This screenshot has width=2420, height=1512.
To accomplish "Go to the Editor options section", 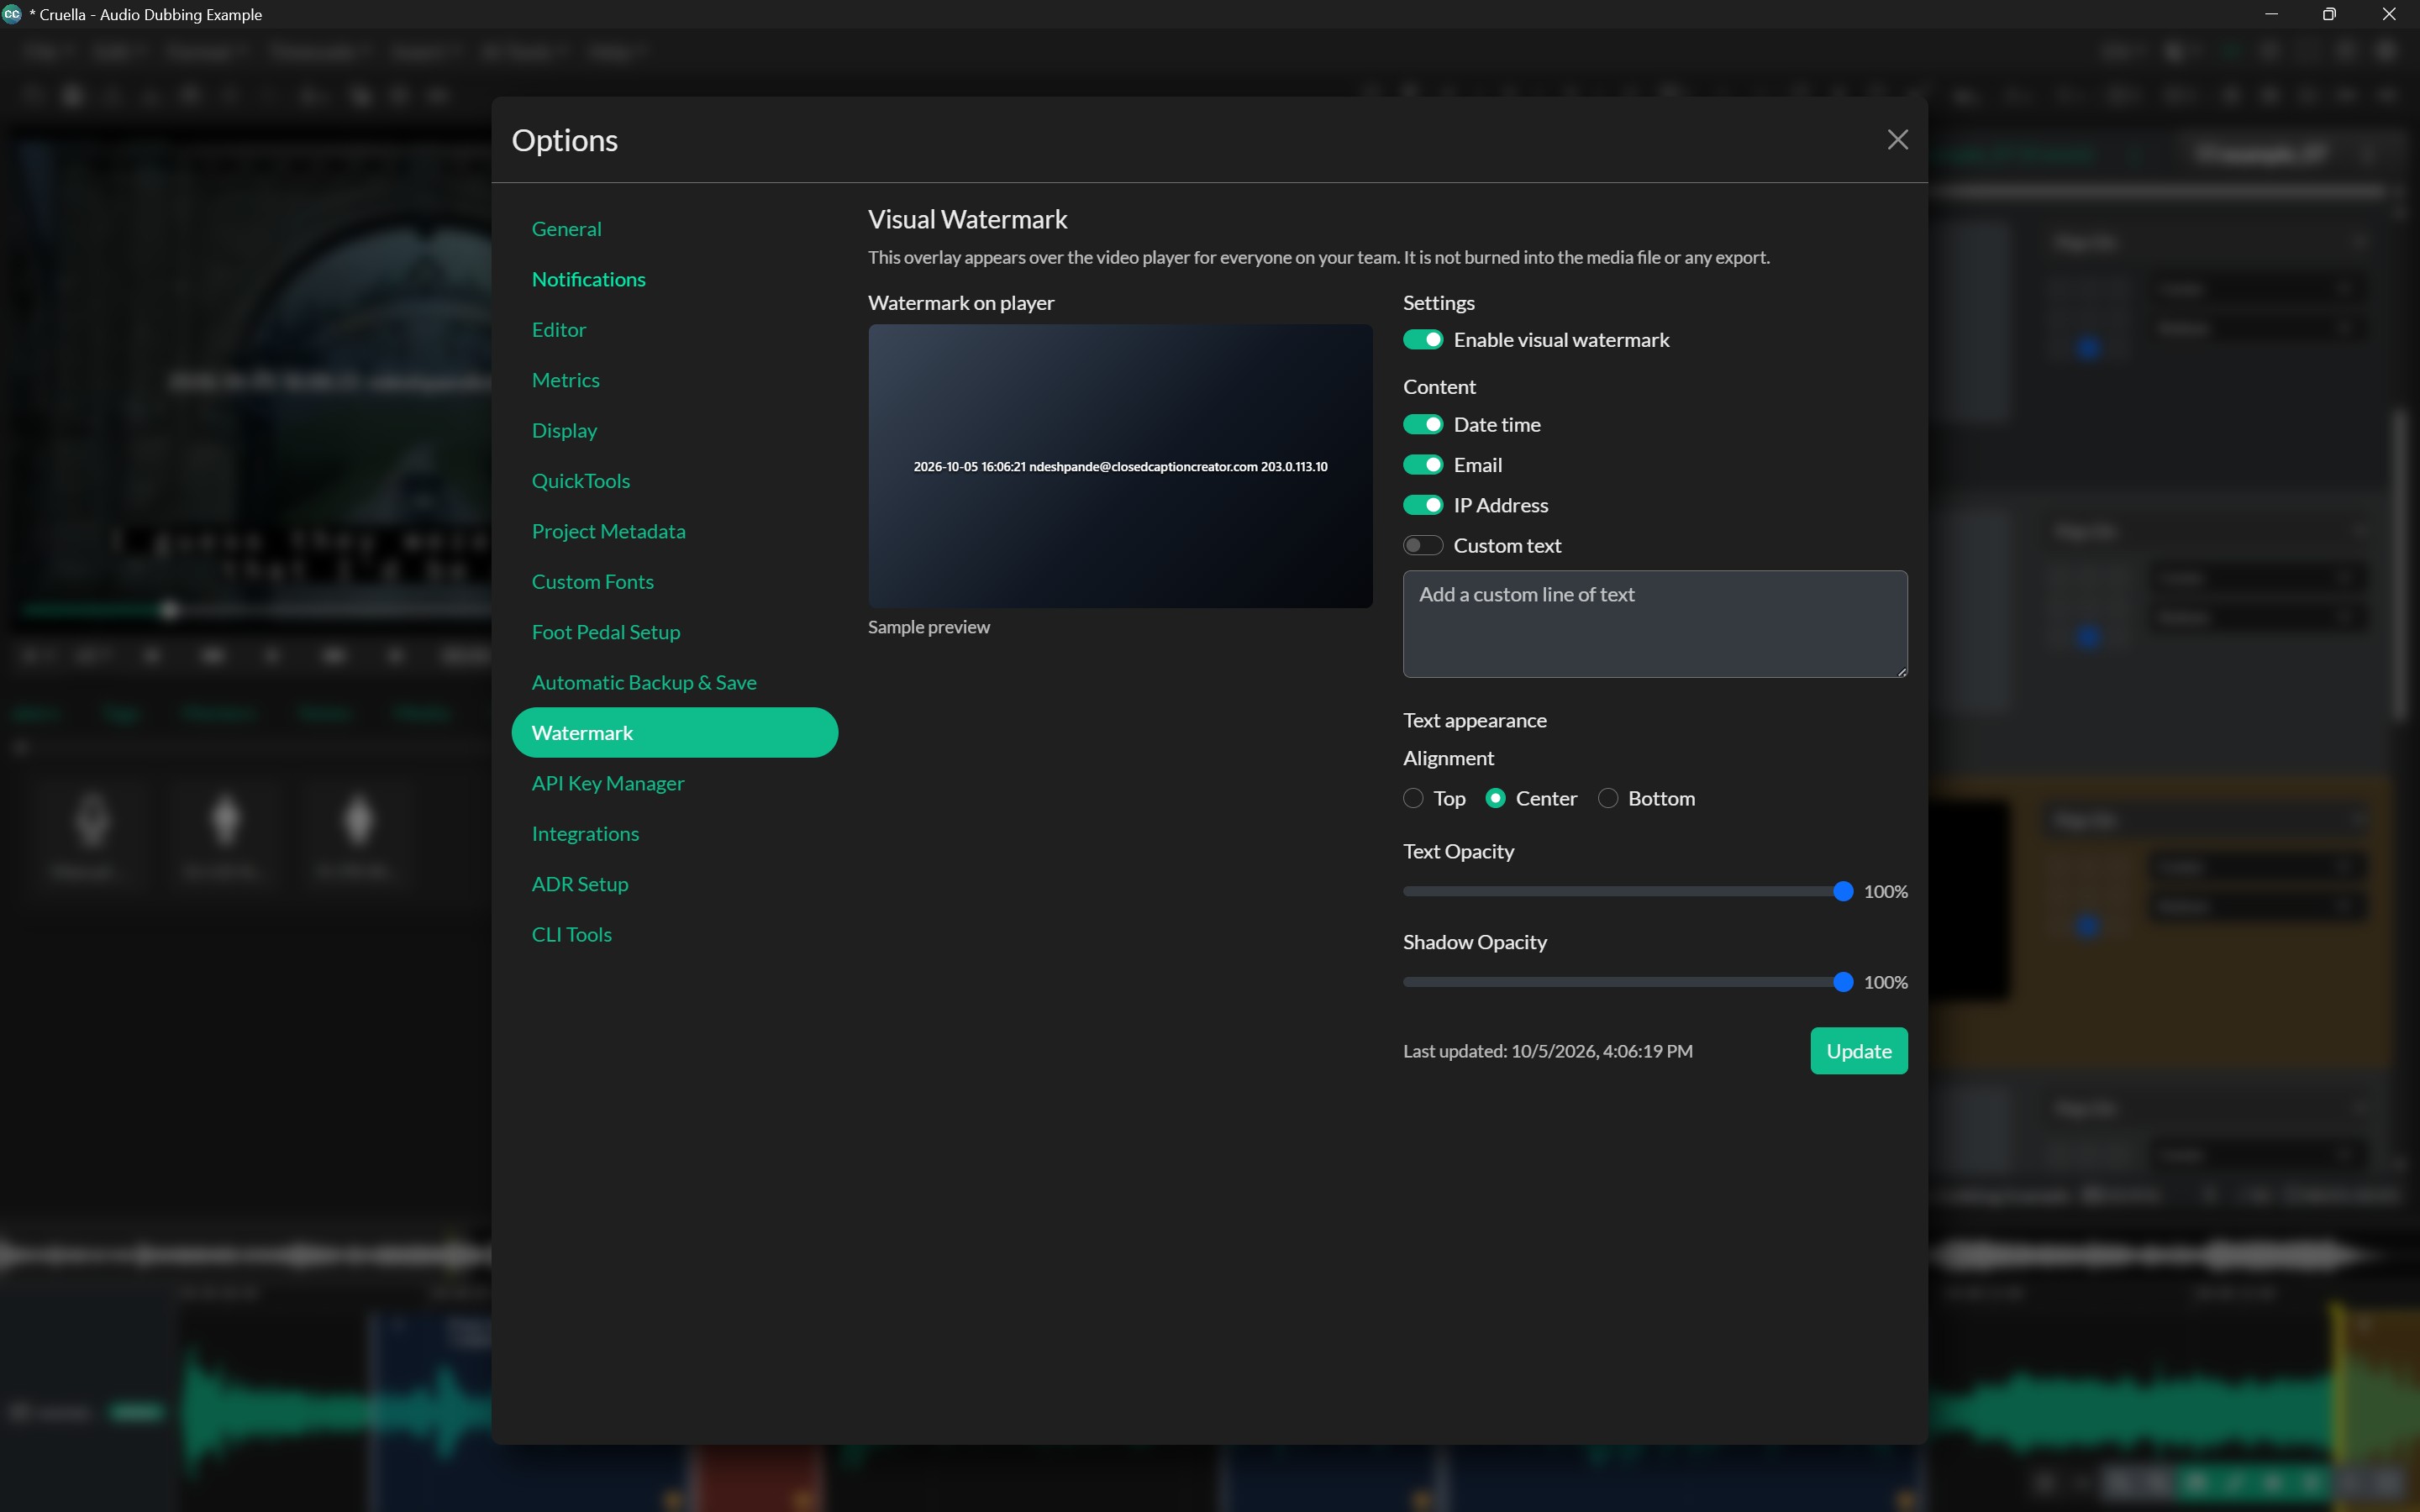I will point(558,330).
